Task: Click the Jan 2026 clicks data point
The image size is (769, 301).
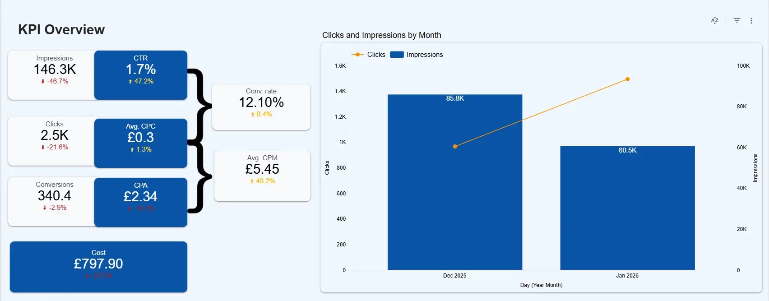Action: pos(627,79)
